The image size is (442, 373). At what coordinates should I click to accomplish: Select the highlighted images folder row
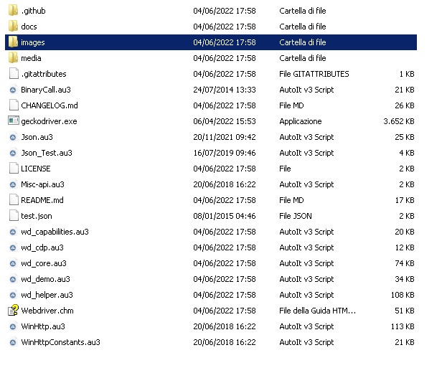(x=211, y=42)
